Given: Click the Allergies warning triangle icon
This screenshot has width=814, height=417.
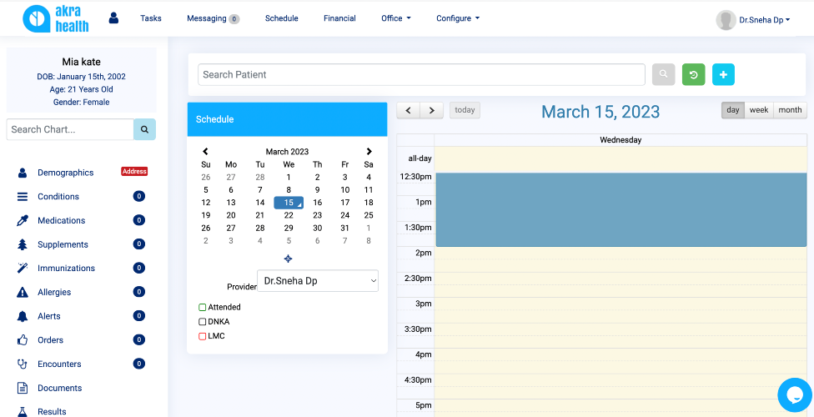Looking at the screenshot, I should click(x=23, y=292).
